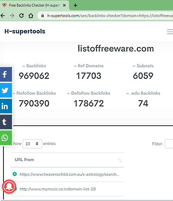The width and height of the screenshot is (173, 201).
Task: Open the heavenschild.com.au backlink URL
Action: (69, 174)
